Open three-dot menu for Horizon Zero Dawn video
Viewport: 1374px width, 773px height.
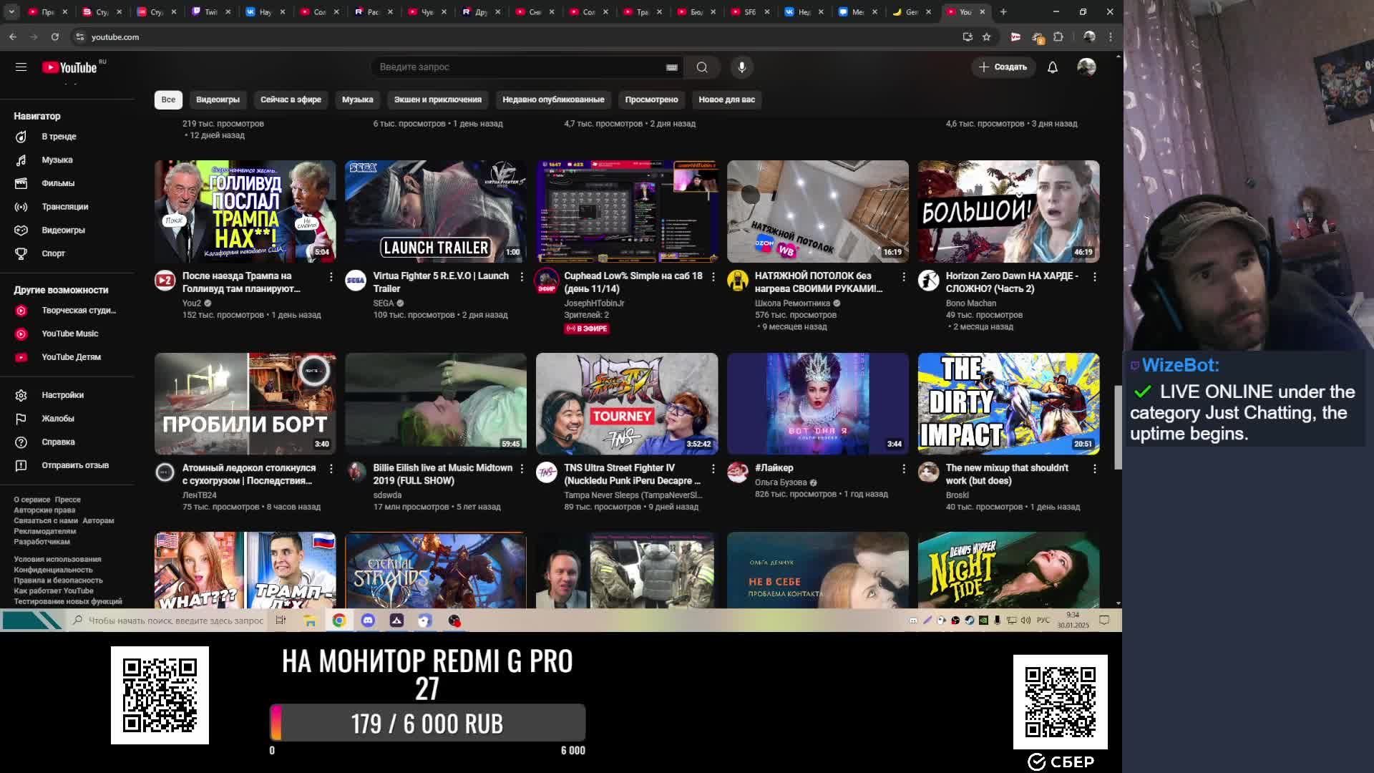pos(1094,276)
